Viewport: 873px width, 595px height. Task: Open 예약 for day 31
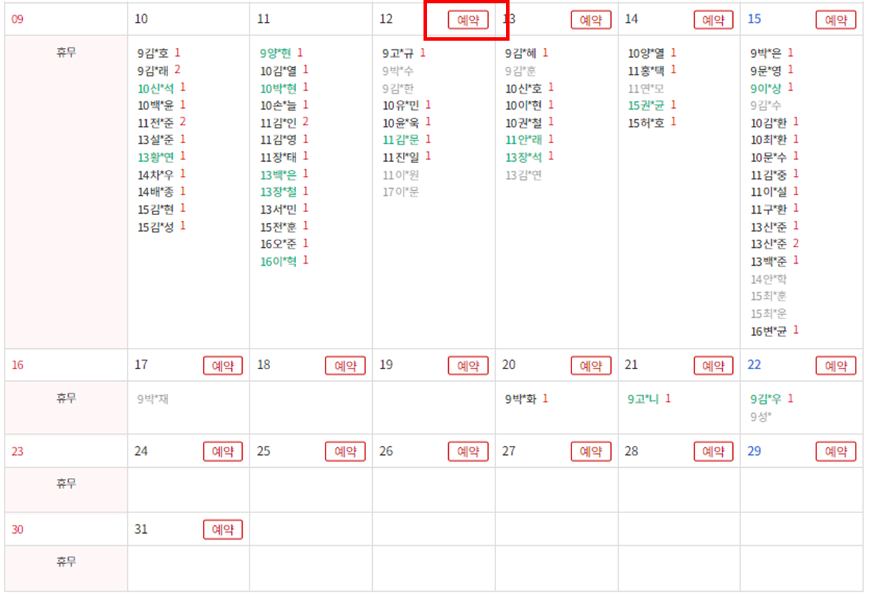(x=223, y=530)
